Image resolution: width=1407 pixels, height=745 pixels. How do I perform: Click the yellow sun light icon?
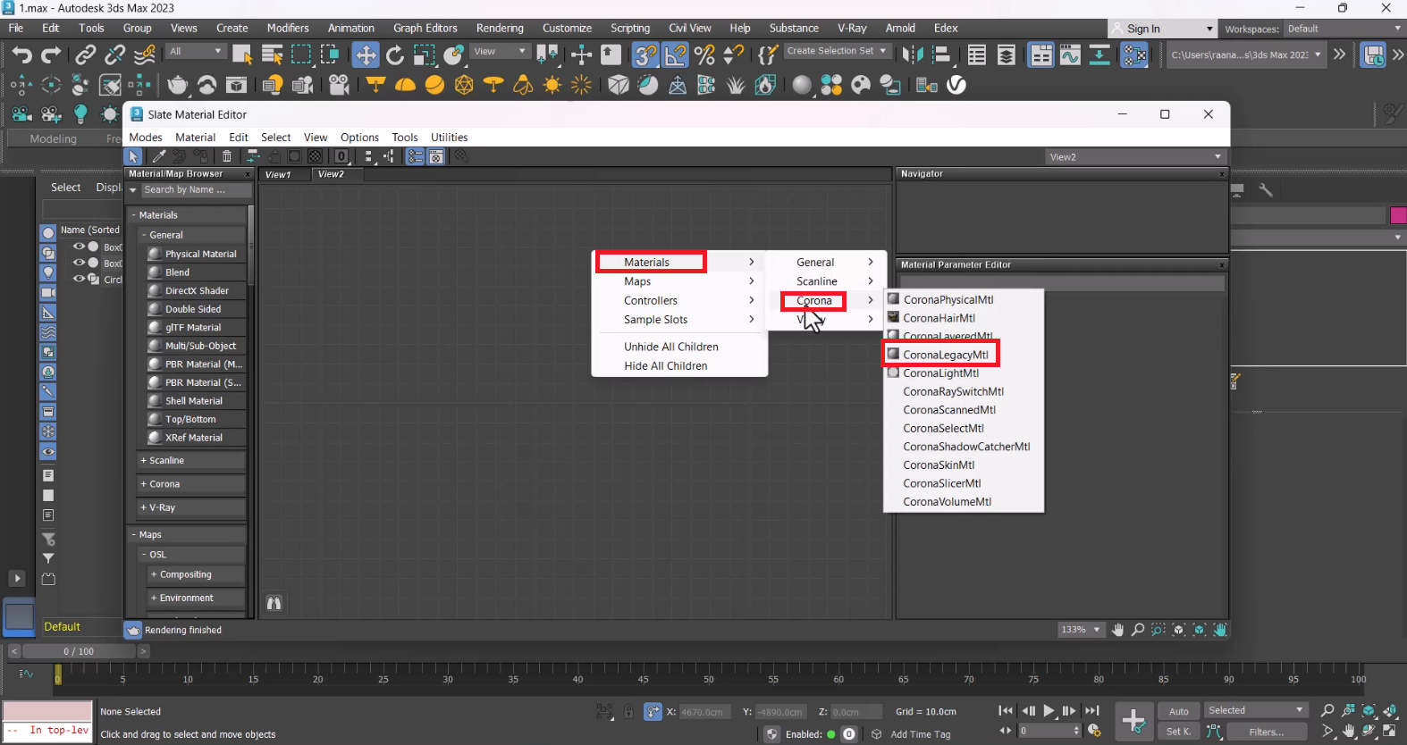coord(552,85)
